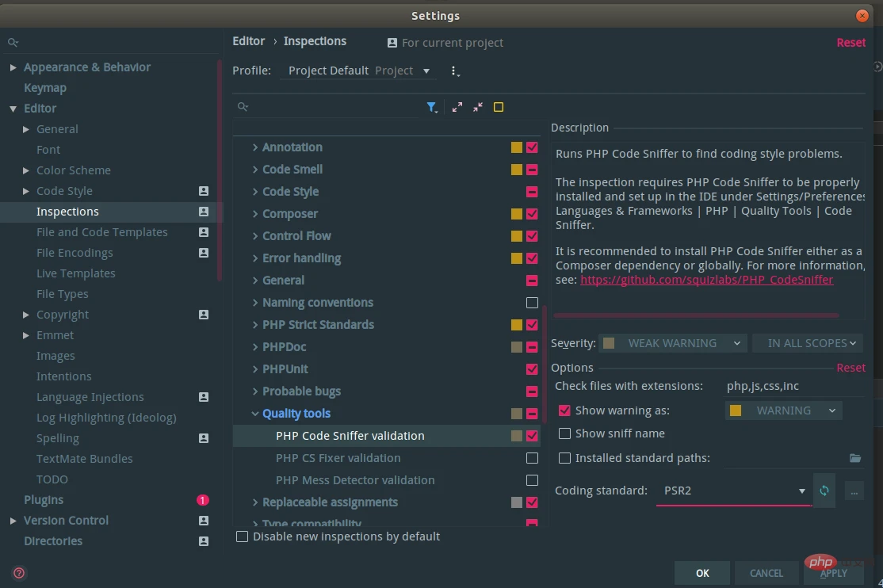The image size is (883, 588).
Task: Click the Expand All arrows icon
Action: pyautogui.click(x=457, y=107)
